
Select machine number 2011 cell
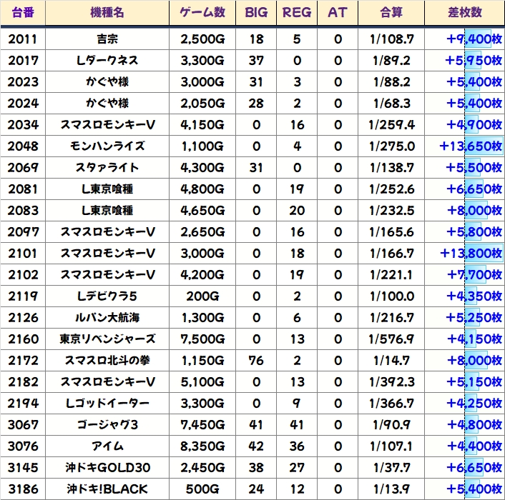[x=22, y=39]
